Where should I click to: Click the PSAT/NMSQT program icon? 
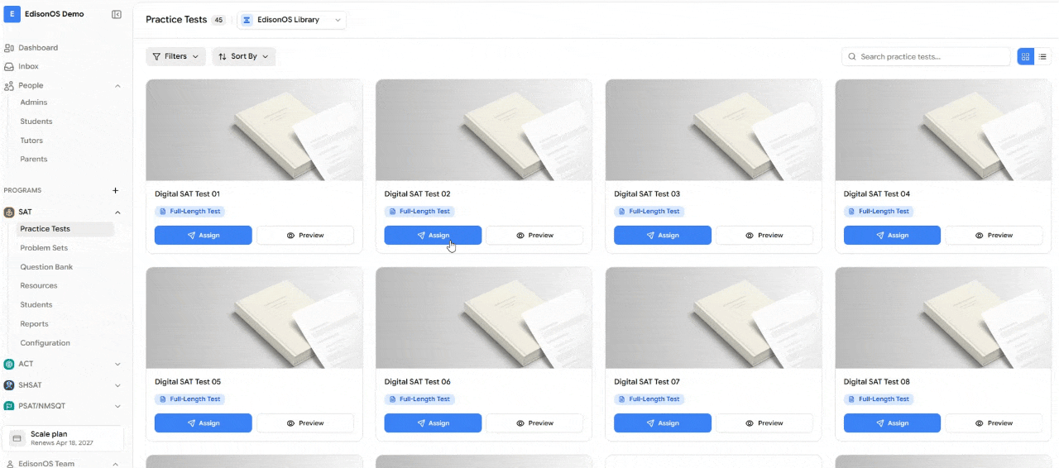[9, 406]
